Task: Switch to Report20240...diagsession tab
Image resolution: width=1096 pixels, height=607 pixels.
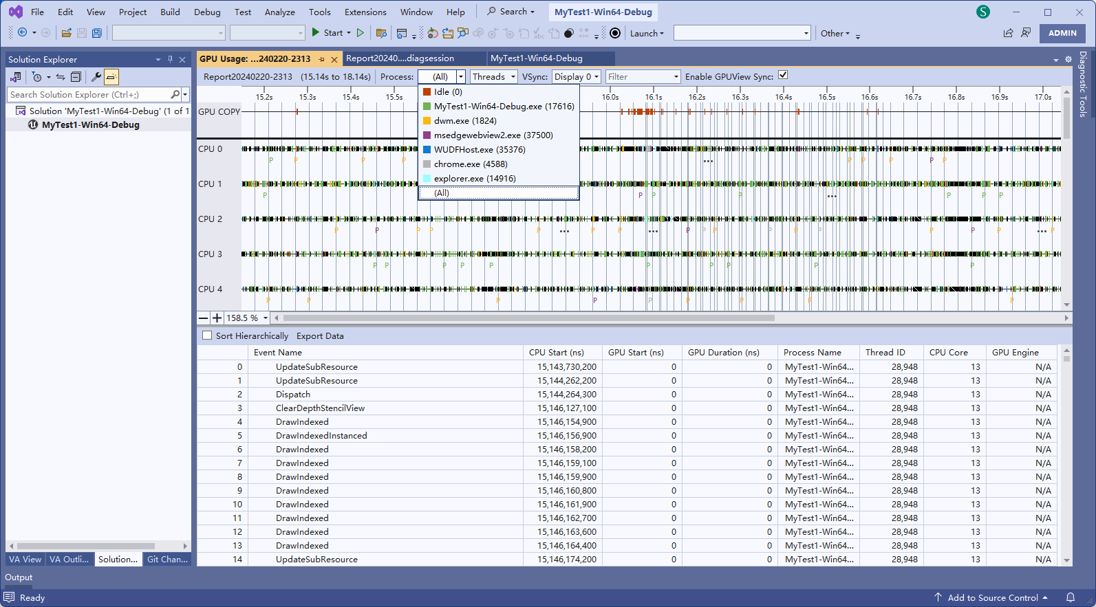Action: [414, 58]
